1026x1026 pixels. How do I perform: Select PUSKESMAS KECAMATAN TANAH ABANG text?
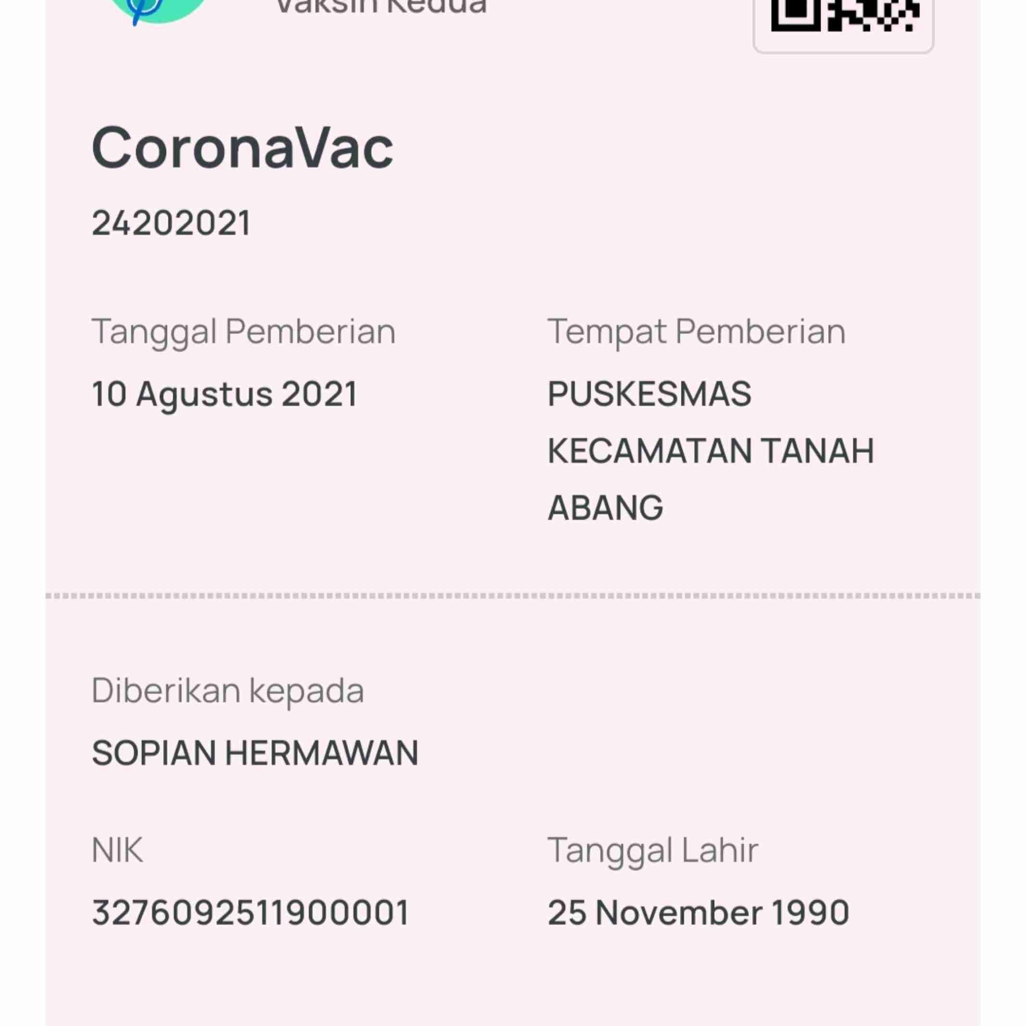click(711, 450)
